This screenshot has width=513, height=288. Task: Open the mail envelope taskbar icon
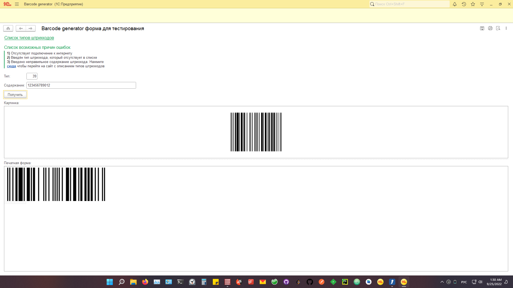263,282
